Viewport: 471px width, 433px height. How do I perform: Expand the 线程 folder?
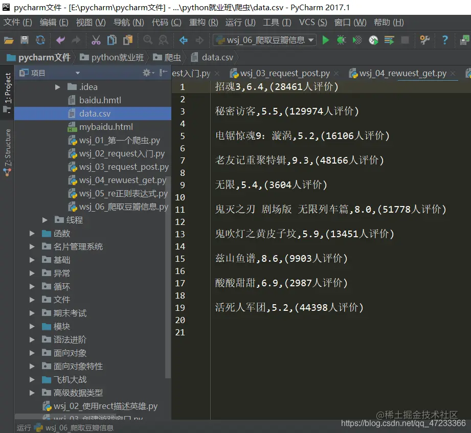45,220
